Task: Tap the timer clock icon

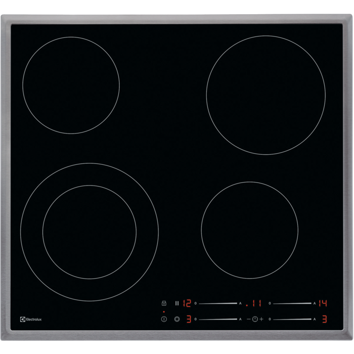Action: click(255, 319)
